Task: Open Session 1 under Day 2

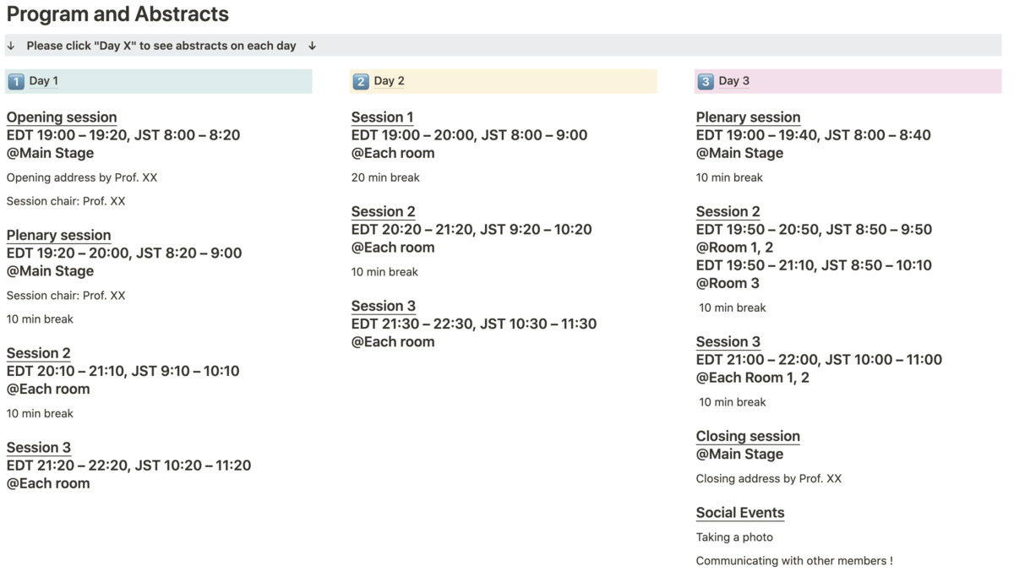Action: click(383, 117)
